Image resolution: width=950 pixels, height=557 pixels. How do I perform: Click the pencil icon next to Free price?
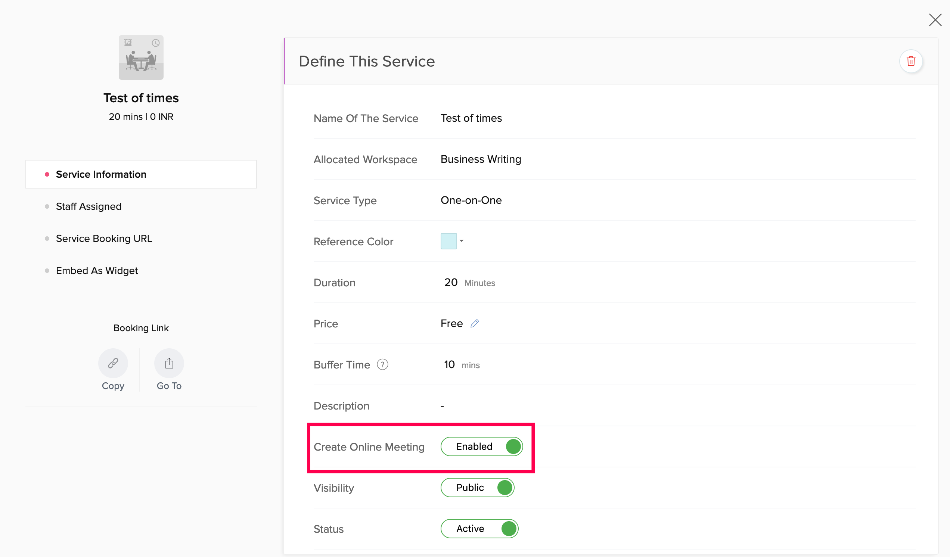point(475,323)
